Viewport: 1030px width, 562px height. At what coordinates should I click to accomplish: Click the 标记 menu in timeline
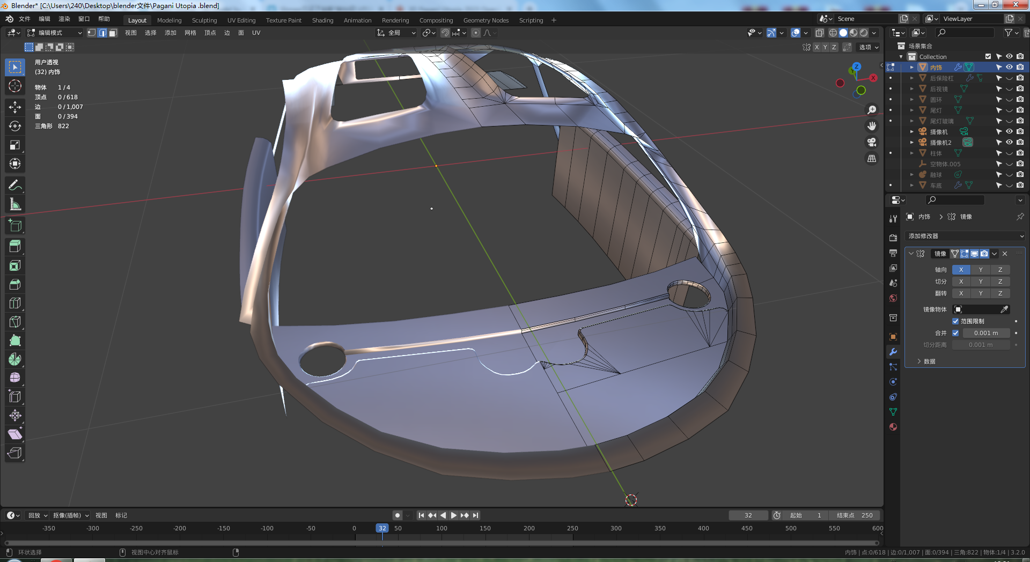point(121,515)
